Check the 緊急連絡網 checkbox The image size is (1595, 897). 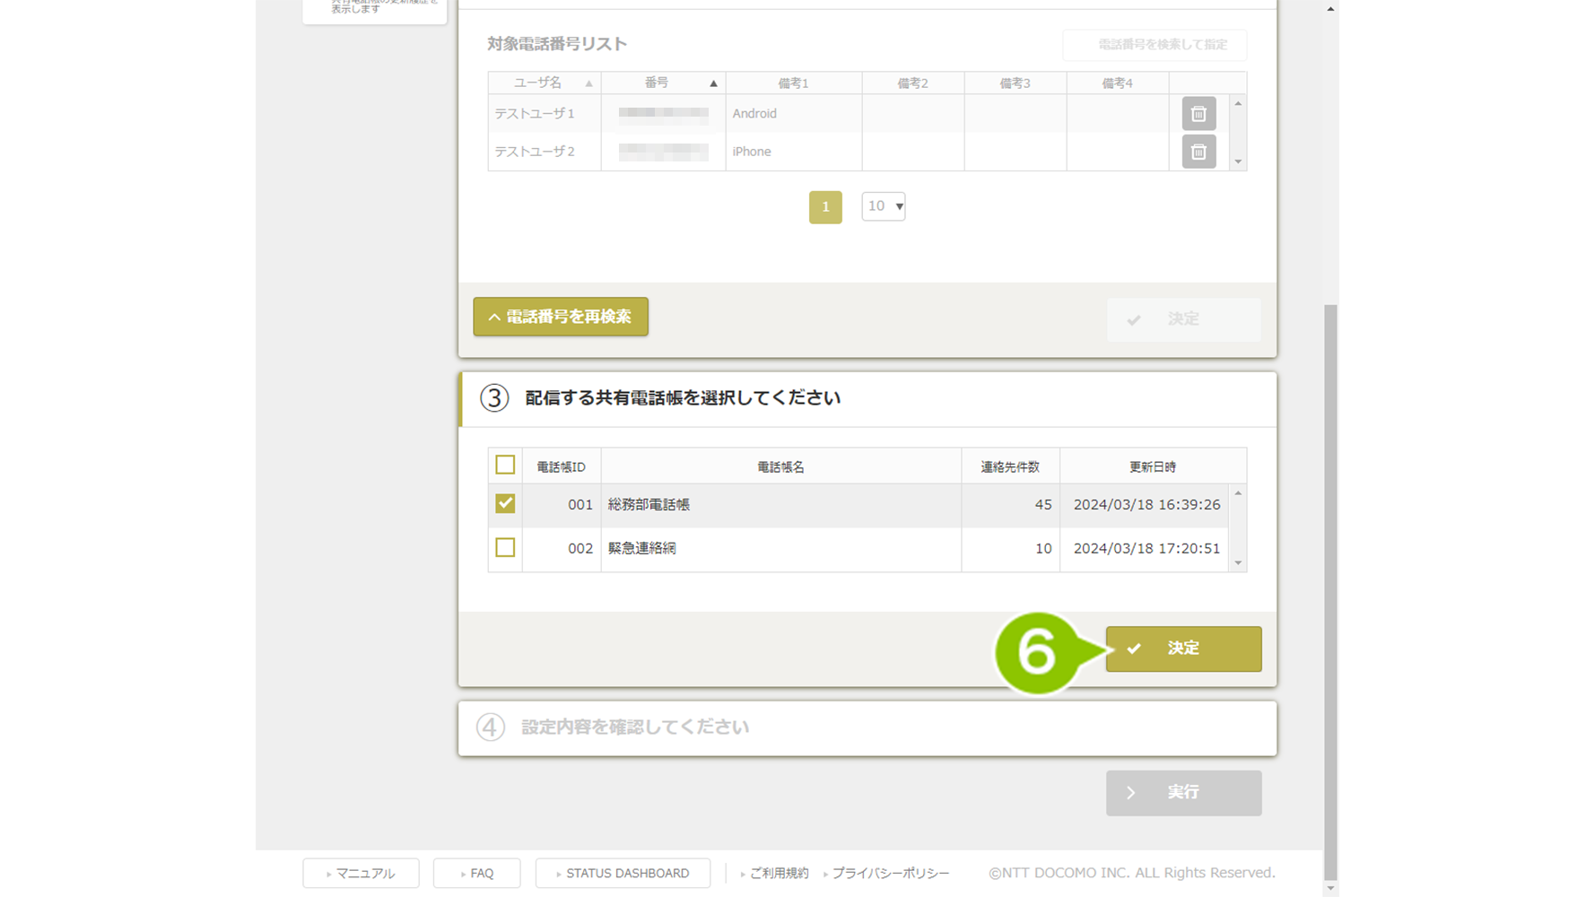tap(505, 547)
